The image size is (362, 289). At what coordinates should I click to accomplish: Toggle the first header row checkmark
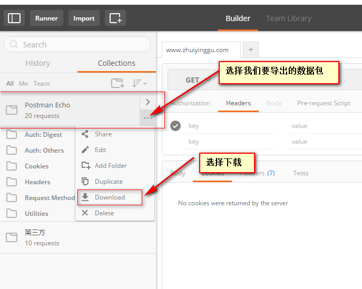pyautogui.click(x=175, y=126)
